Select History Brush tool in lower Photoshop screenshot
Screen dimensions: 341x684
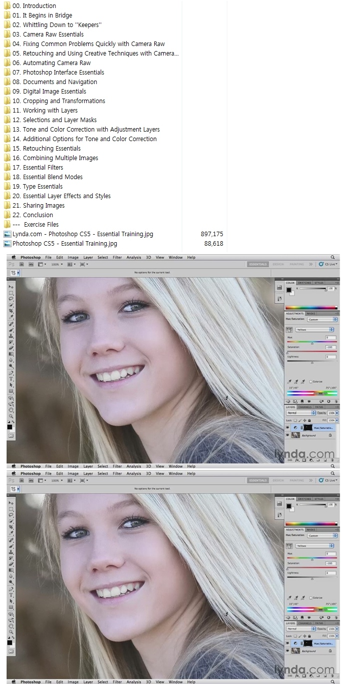coord(11,557)
